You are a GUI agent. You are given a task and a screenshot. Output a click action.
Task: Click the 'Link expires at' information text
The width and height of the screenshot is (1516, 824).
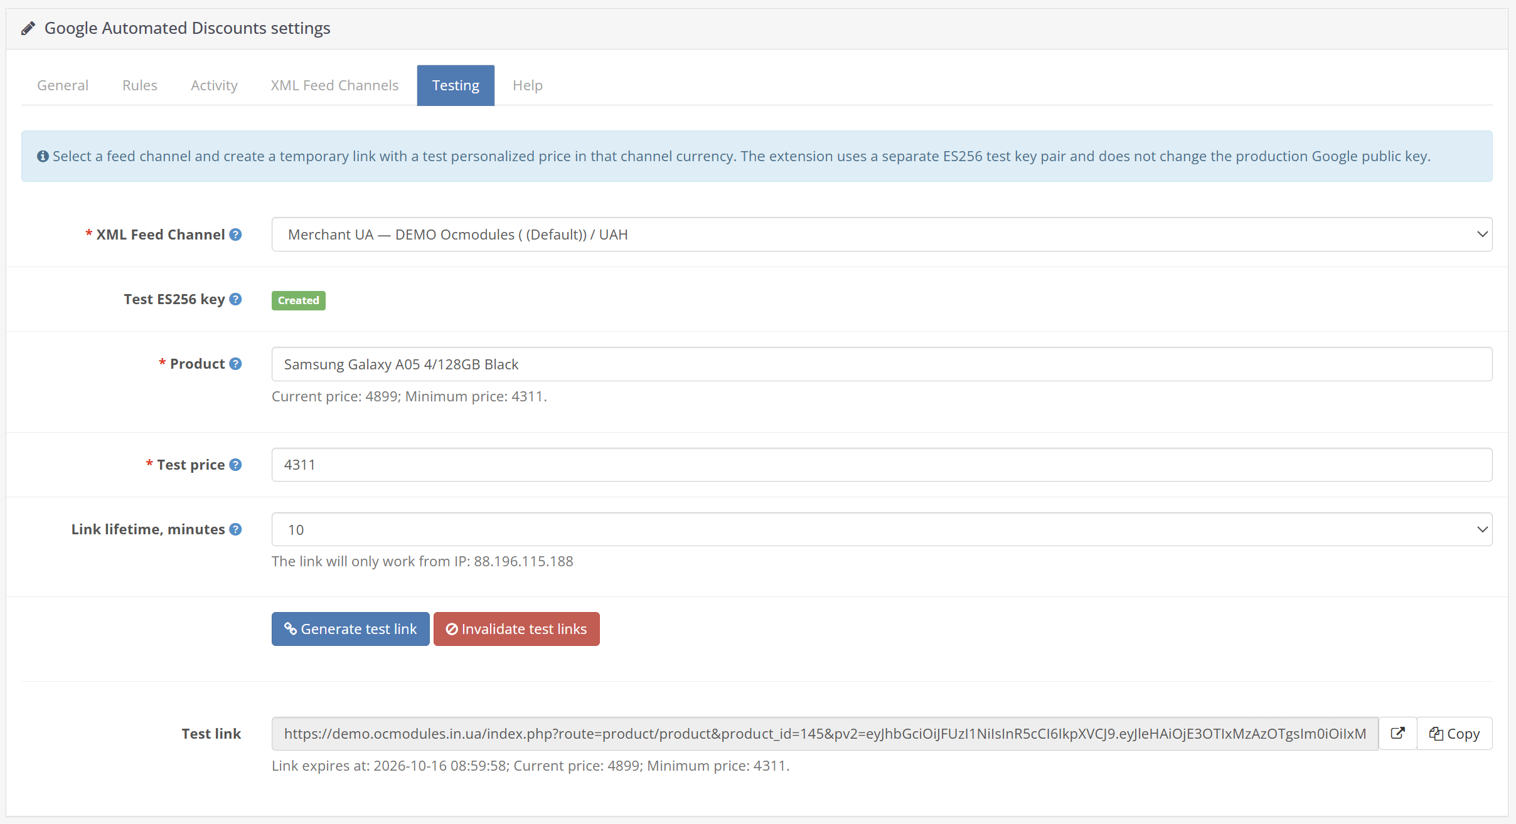coord(530,766)
